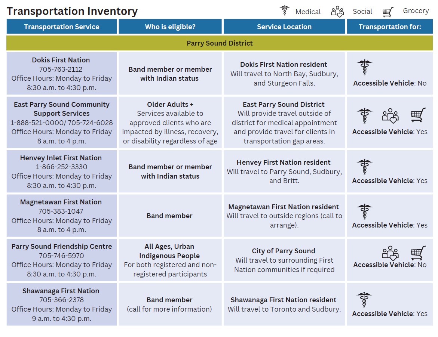Select the medical icon in the Dokis First Nation row
The width and height of the screenshot is (438, 337).
pyautogui.click(x=364, y=68)
